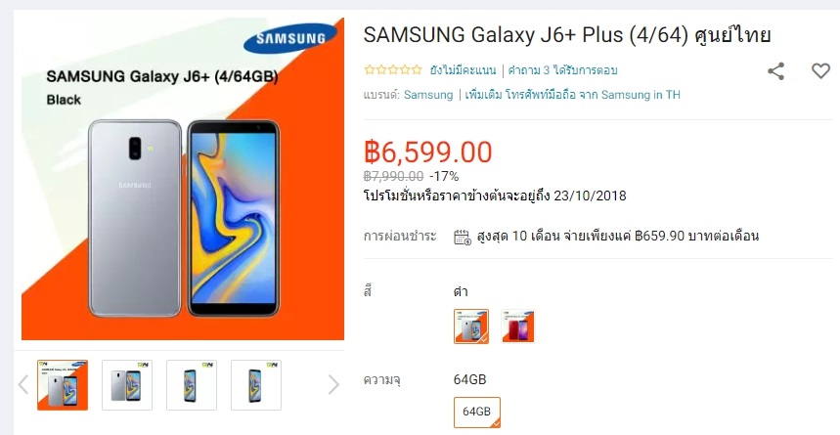
Task: Select the red color variant swatch
Action: point(517,326)
